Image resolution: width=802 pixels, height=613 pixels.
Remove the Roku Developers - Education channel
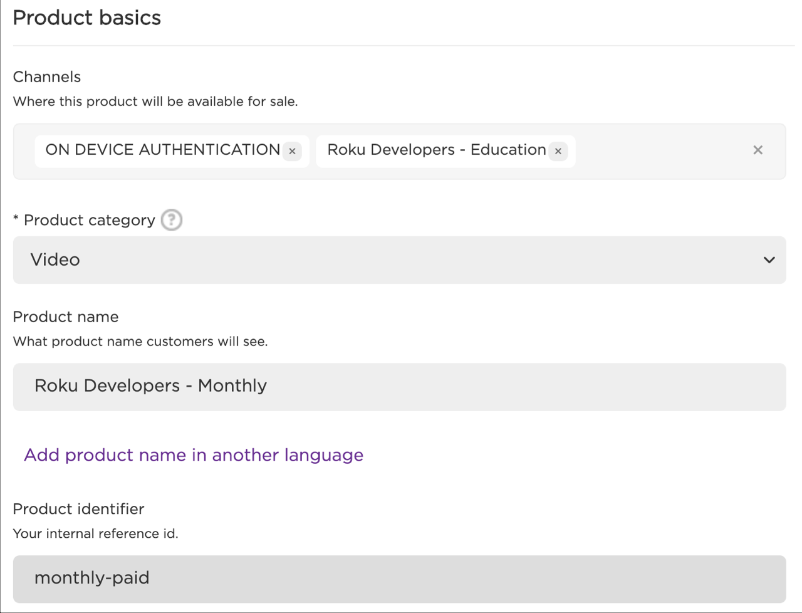558,151
